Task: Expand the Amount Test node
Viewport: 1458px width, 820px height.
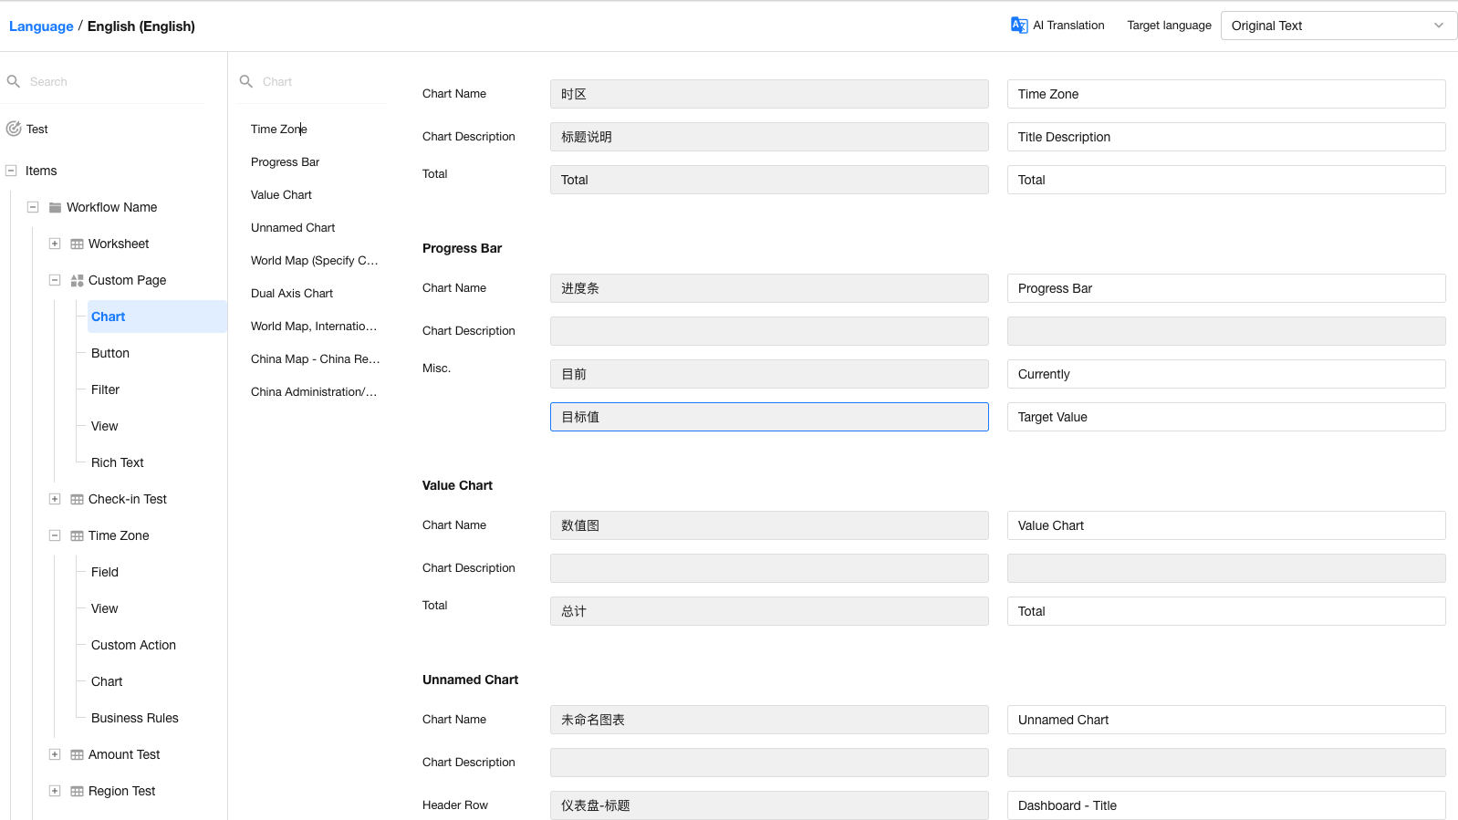Action: [x=55, y=754]
